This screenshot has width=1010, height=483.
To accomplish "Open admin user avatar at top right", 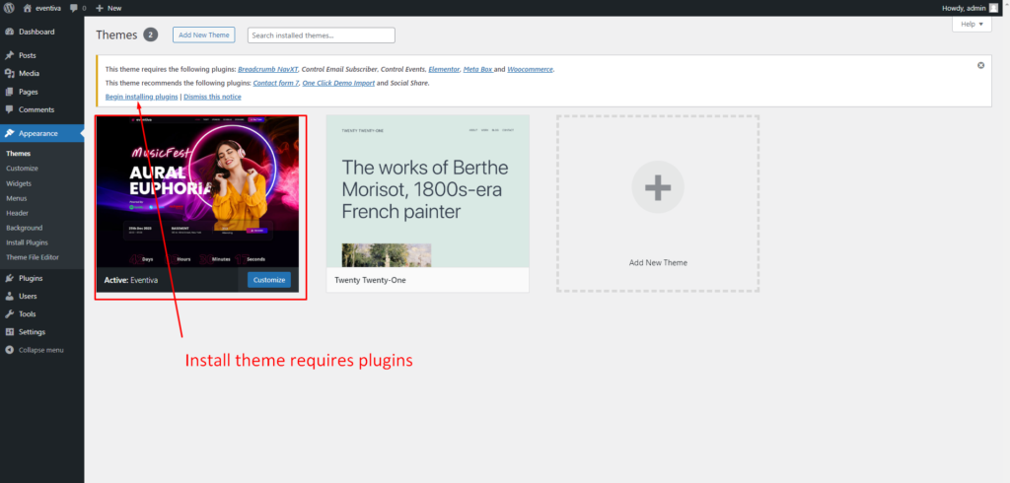I will [x=994, y=8].
